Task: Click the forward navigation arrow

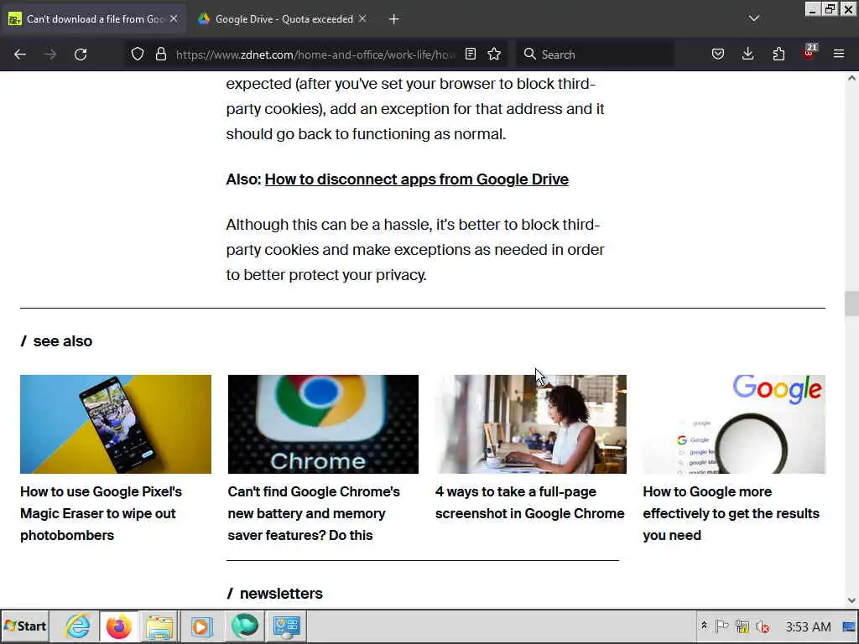Action: coord(50,55)
